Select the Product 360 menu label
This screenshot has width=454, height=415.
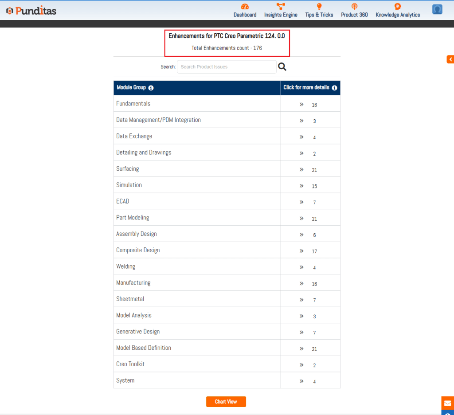tap(354, 15)
